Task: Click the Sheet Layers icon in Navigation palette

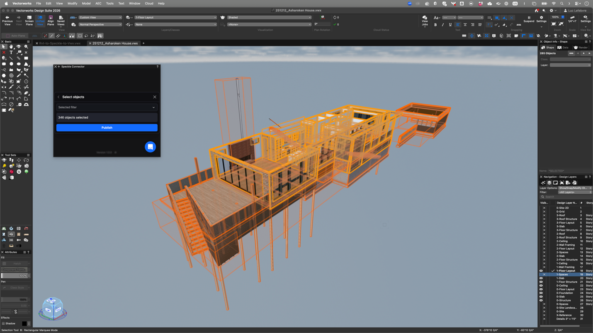Action: pos(555,183)
